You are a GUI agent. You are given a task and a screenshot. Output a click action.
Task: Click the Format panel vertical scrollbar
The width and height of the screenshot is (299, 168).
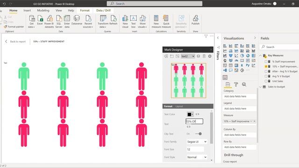[211, 127]
